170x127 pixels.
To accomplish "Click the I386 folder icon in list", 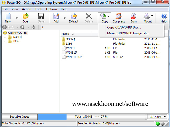I will (64, 43).
